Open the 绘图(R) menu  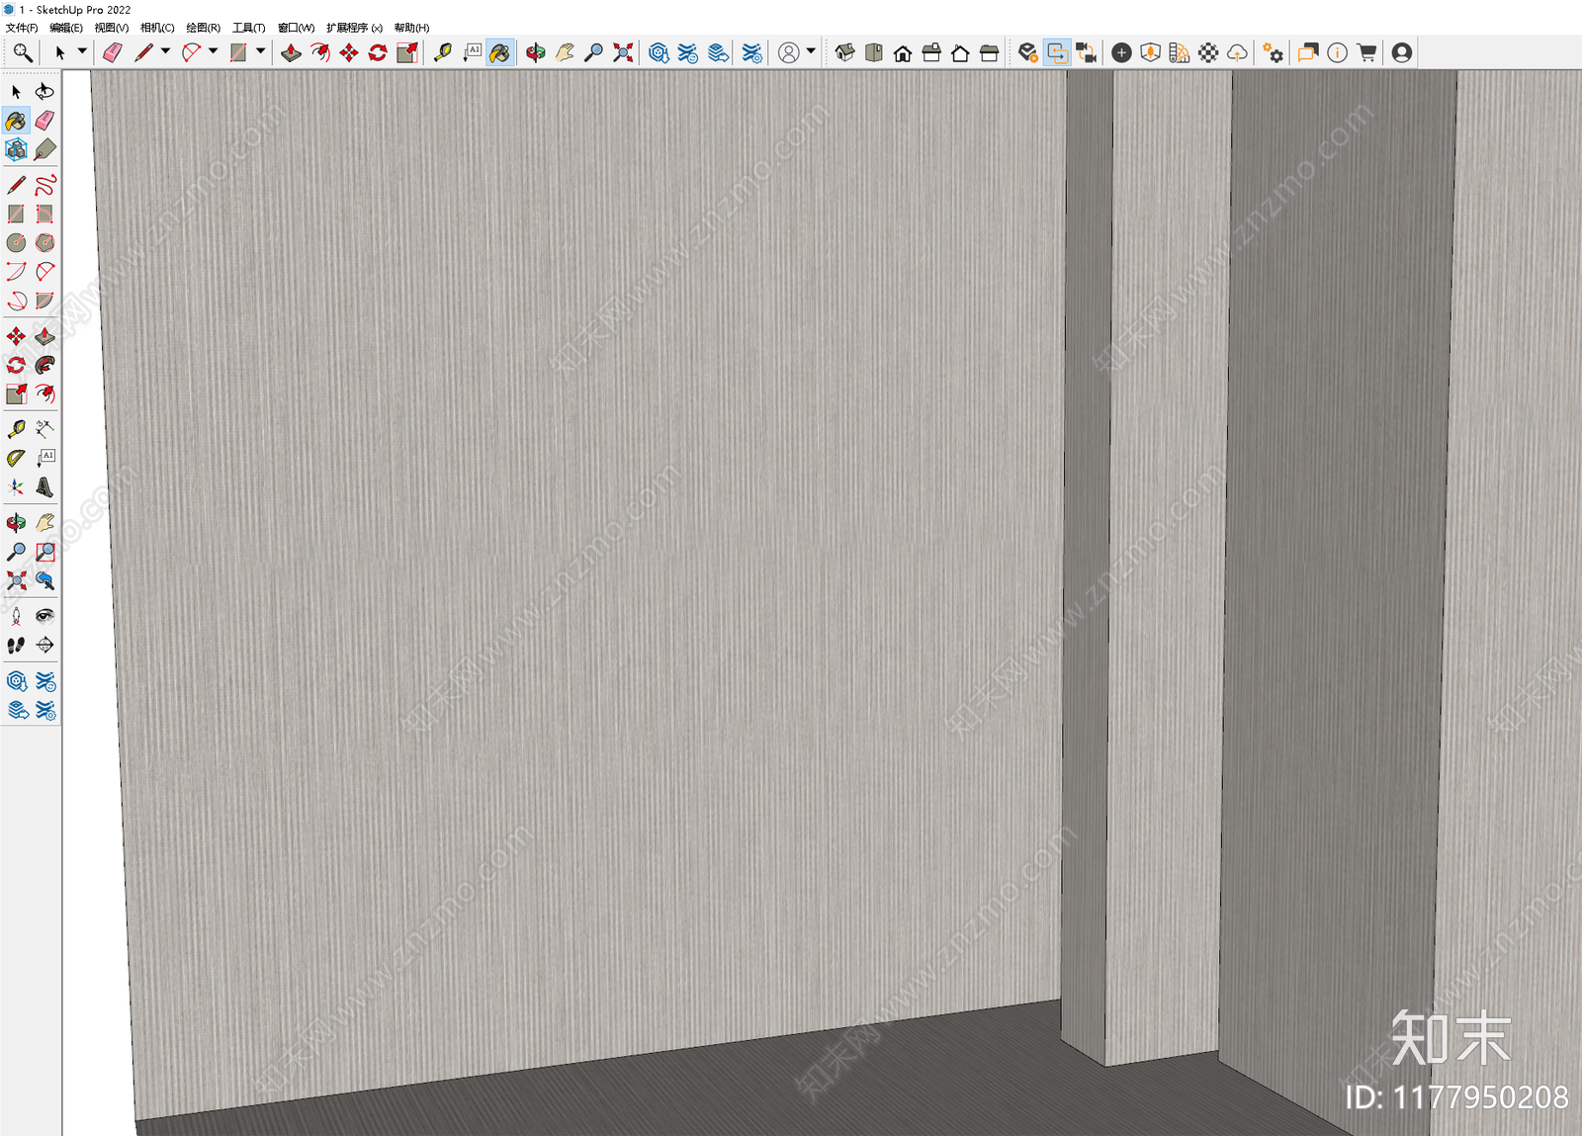tap(204, 28)
